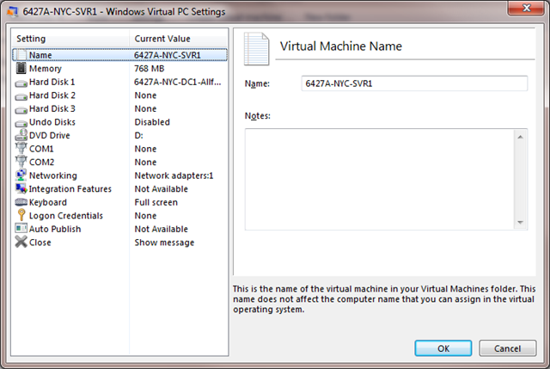The width and height of the screenshot is (550, 369).
Task: Click the Close setting X icon
Action: click(21, 242)
